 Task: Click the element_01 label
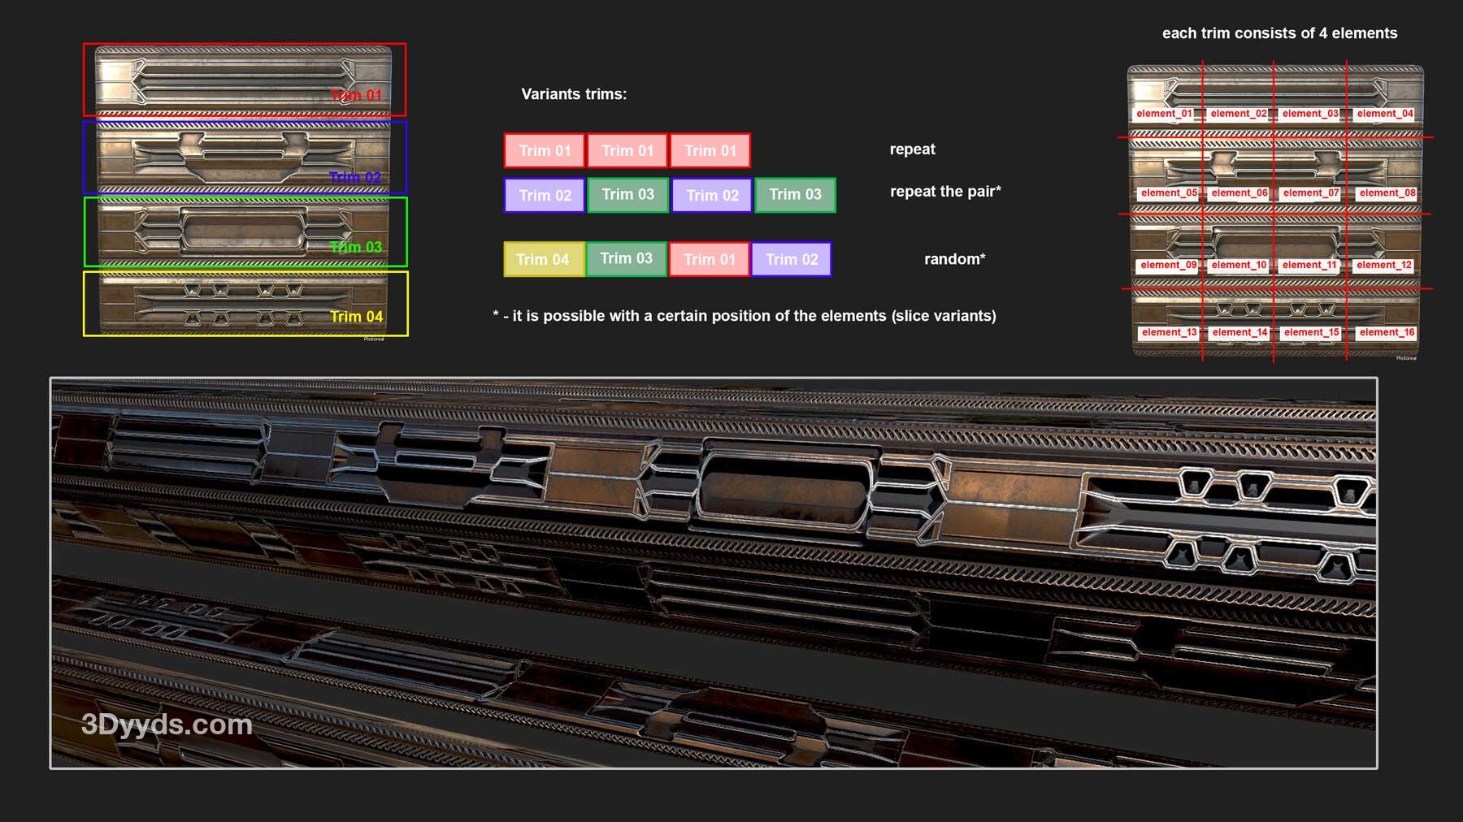(1163, 114)
